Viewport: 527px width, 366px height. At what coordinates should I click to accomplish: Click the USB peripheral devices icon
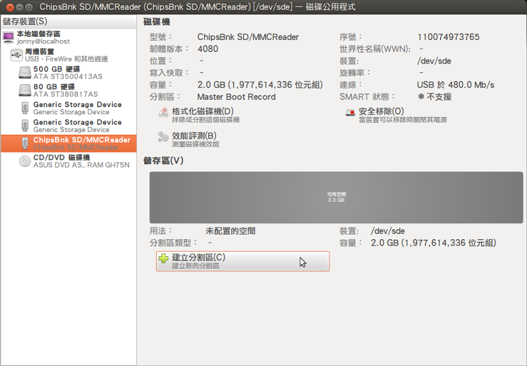tap(16, 55)
